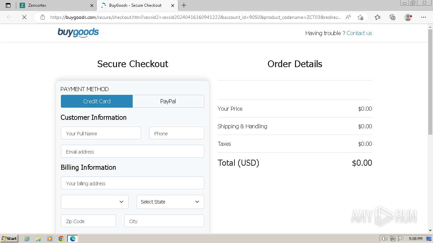Open the Select State dropdown
The width and height of the screenshot is (433, 243).
[x=170, y=202]
